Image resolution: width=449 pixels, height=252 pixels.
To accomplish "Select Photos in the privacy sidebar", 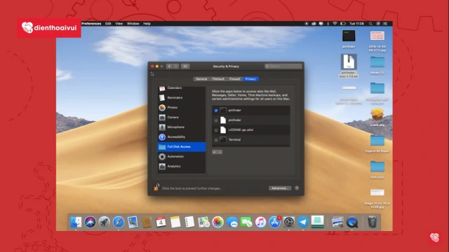I will tap(181, 107).
